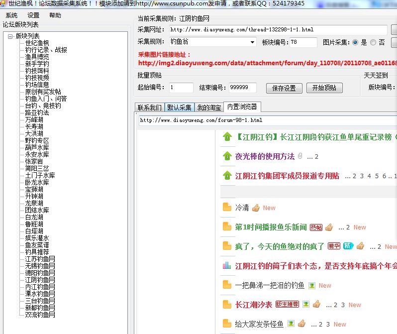Click the 采集网址 input field
The width and height of the screenshot is (397, 334).
pyautogui.click(x=278, y=30)
